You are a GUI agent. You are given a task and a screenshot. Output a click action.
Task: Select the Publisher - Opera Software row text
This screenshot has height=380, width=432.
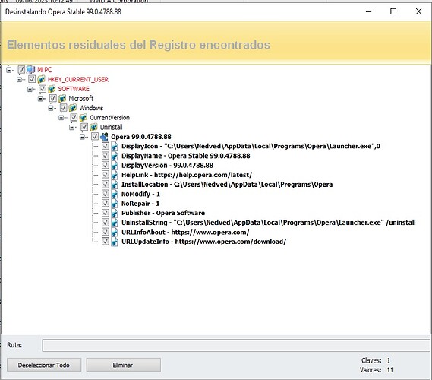[x=163, y=213]
